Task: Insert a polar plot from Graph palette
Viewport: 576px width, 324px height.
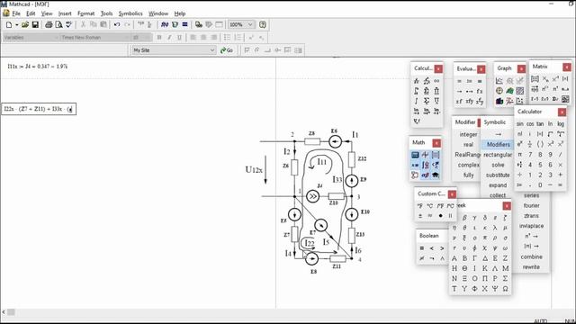Action: tap(499, 90)
